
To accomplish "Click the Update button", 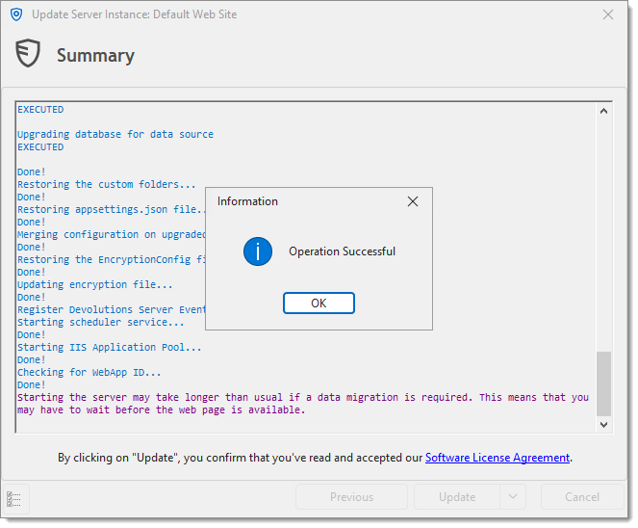I will point(457,497).
